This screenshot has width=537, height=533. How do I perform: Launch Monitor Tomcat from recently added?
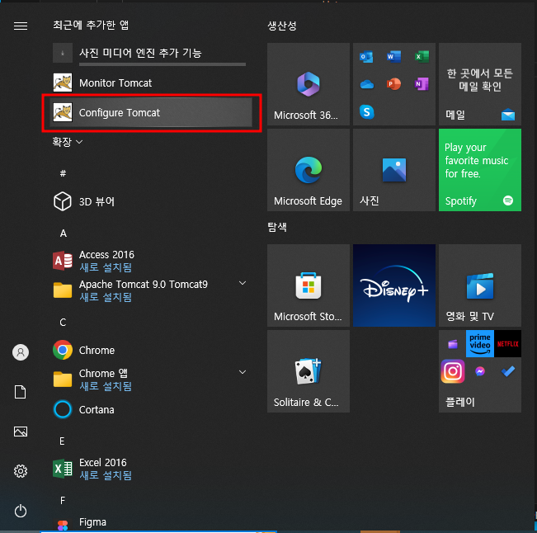click(x=151, y=83)
